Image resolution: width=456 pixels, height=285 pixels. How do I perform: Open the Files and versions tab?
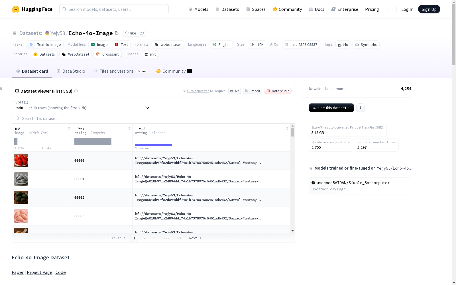(121, 71)
